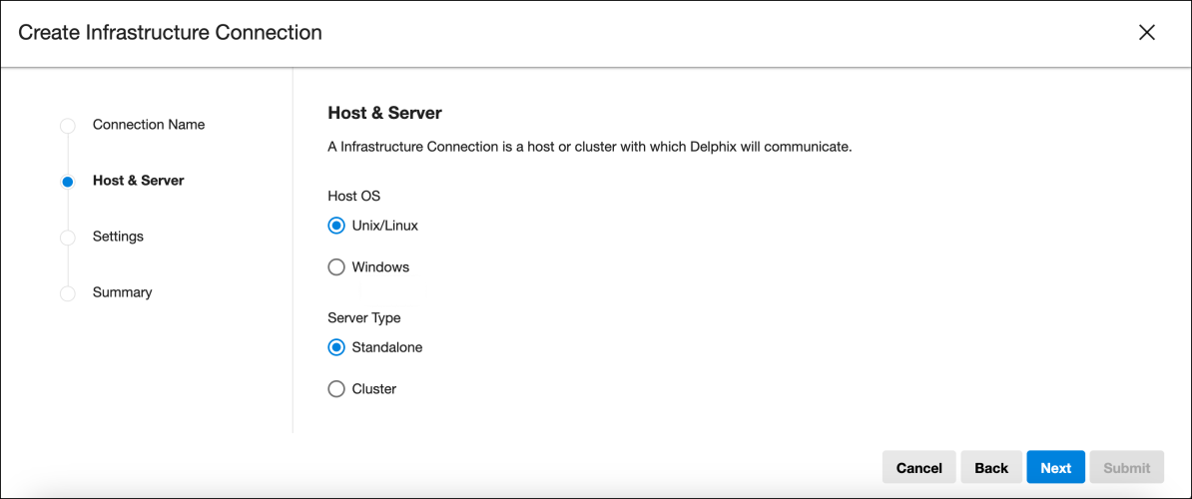
Task: Click the greyed-out Submit button
Action: (1127, 468)
